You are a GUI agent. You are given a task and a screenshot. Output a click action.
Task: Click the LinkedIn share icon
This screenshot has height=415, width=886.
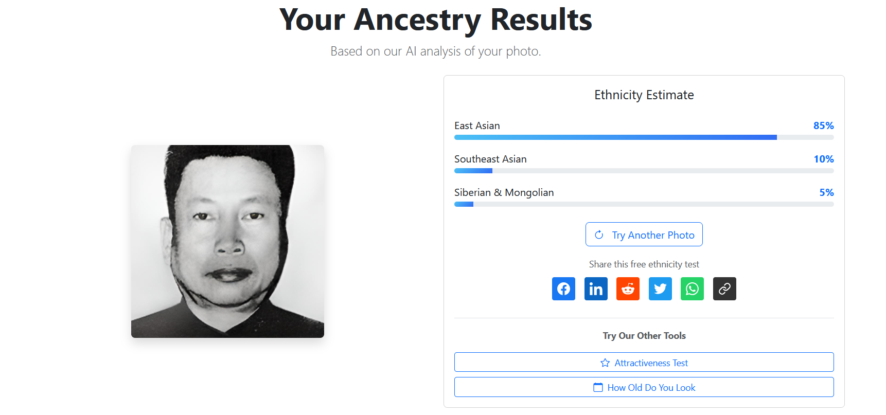[596, 288]
